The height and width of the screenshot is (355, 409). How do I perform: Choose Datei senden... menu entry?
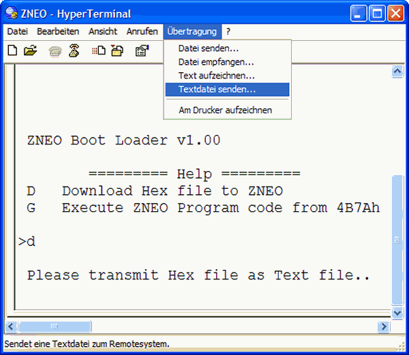(227, 48)
